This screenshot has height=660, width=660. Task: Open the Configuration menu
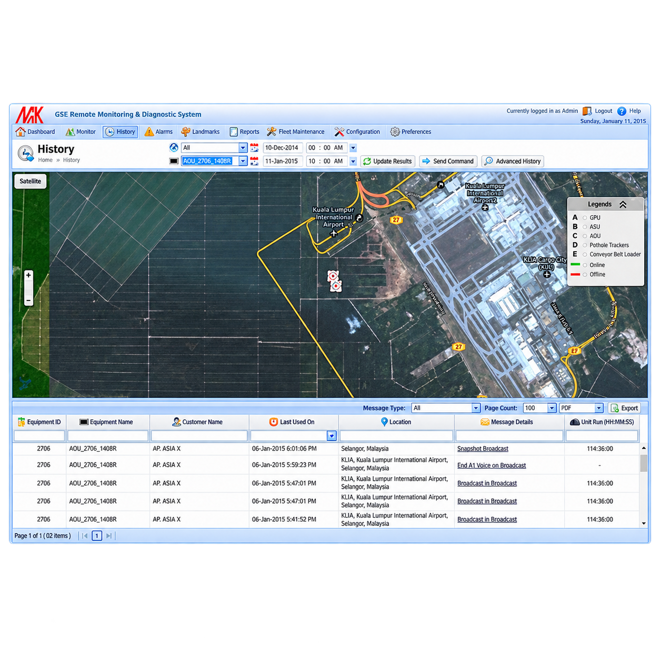click(x=357, y=132)
